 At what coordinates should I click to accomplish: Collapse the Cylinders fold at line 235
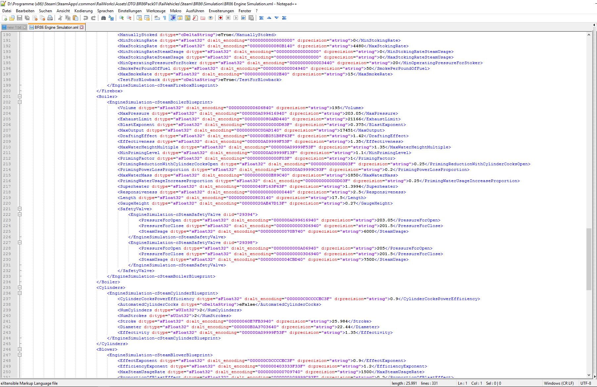click(20, 288)
